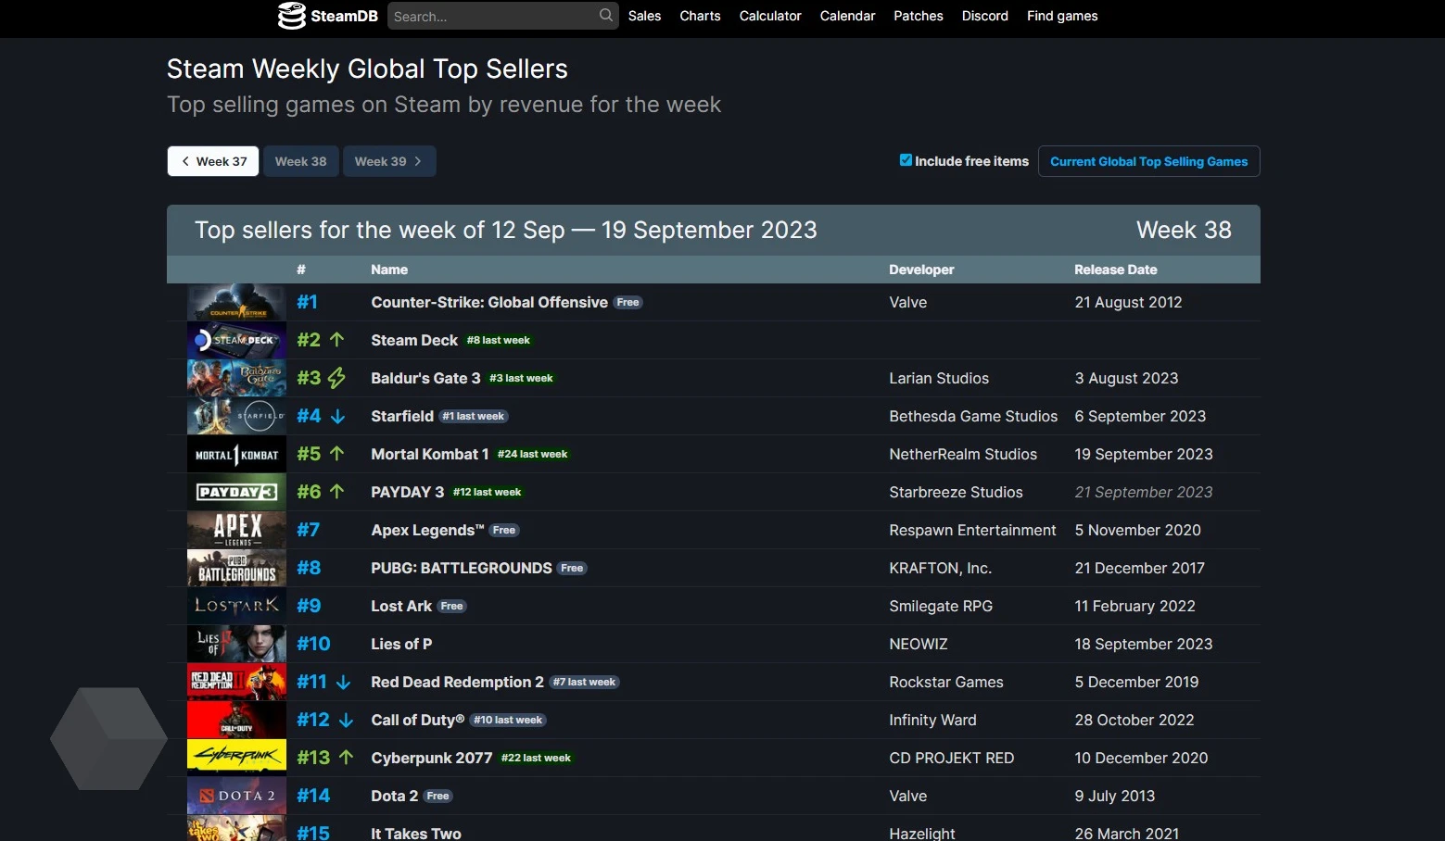Click '#24 last week' badge
This screenshot has height=841, width=1445.
click(x=532, y=454)
